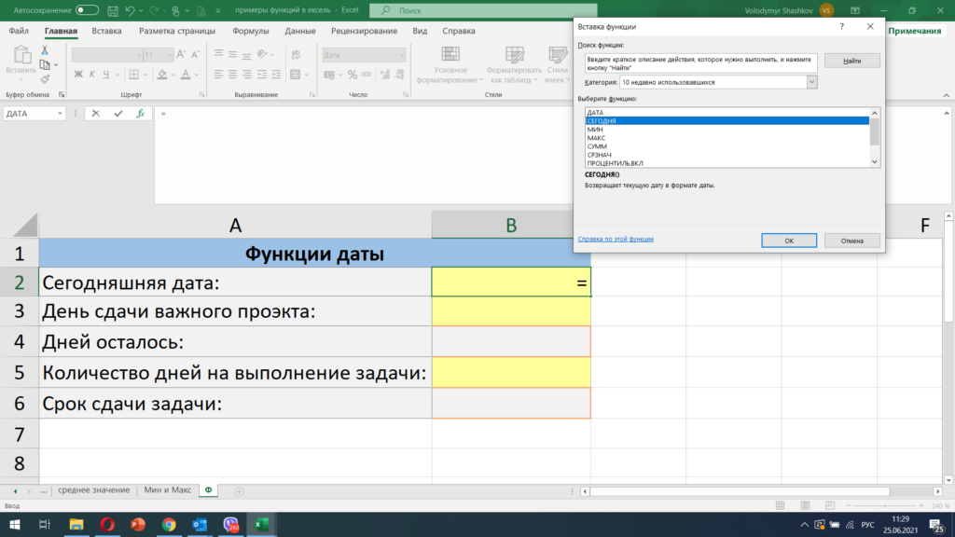Click the Undo arrow icon
The height and width of the screenshot is (537, 955).
(x=130, y=10)
